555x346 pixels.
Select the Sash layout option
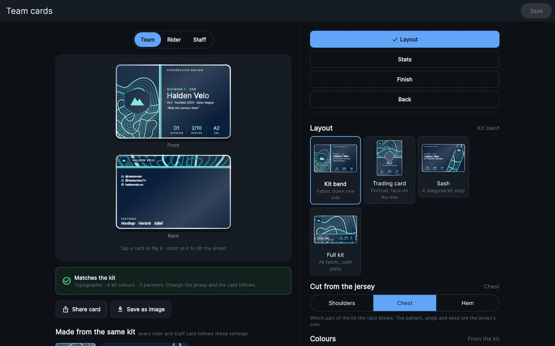(443, 167)
